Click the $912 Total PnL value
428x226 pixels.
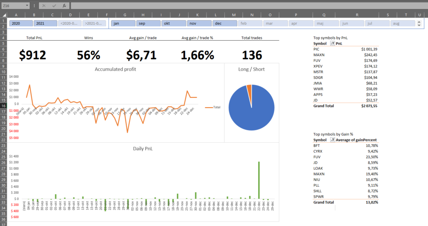[x=33, y=55]
